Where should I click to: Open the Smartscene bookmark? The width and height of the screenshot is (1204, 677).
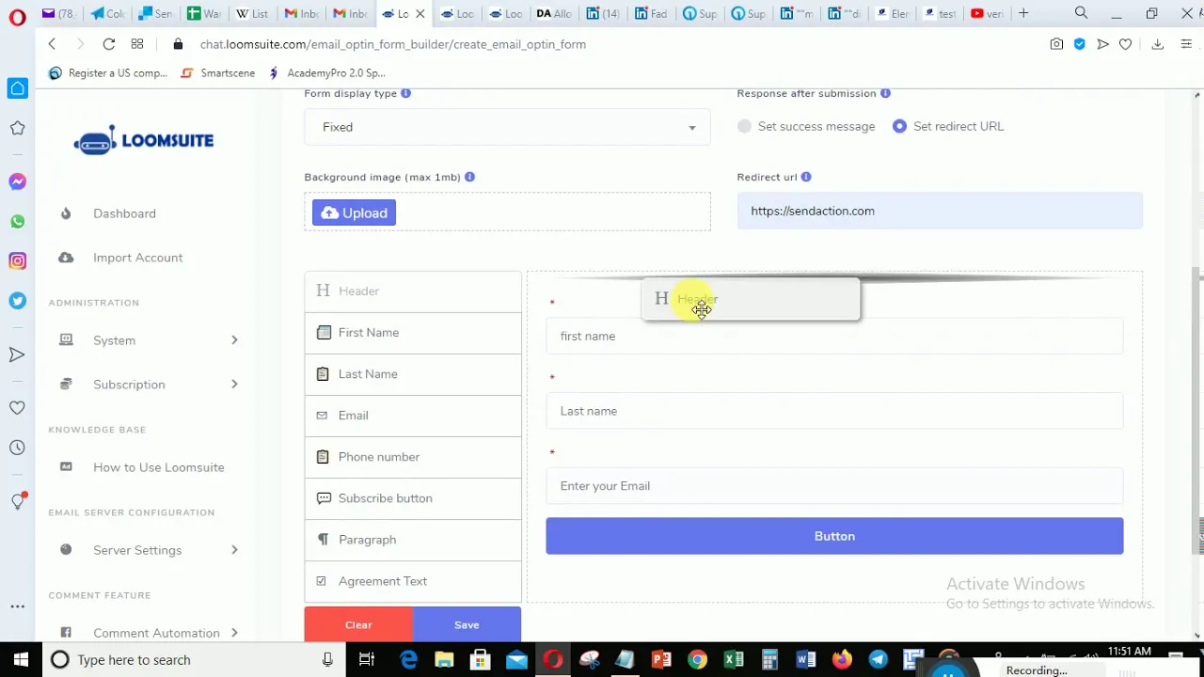[217, 72]
